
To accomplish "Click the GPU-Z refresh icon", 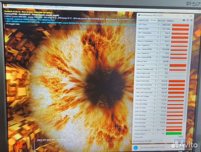I will point(187,20).
